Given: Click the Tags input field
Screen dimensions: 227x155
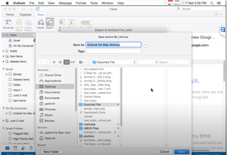Looking at the screenshot, I should (113, 51).
